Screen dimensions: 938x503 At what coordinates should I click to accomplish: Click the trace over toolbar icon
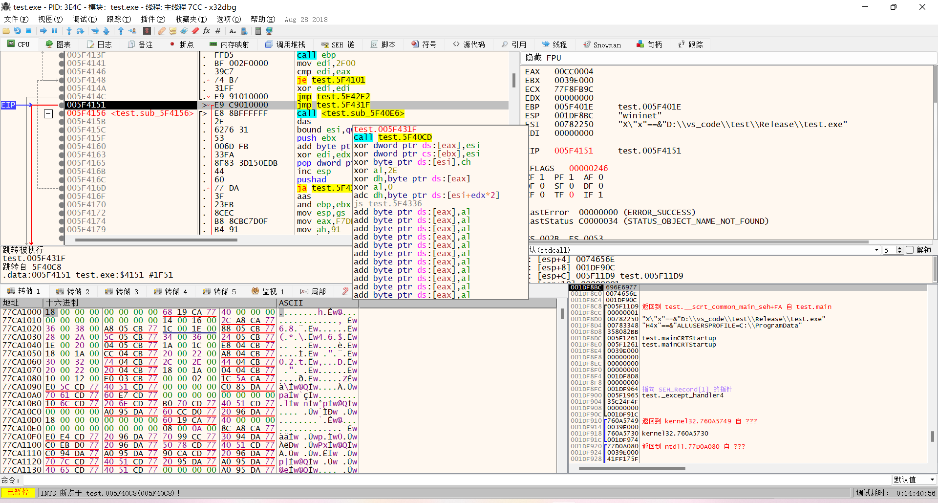click(x=106, y=31)
